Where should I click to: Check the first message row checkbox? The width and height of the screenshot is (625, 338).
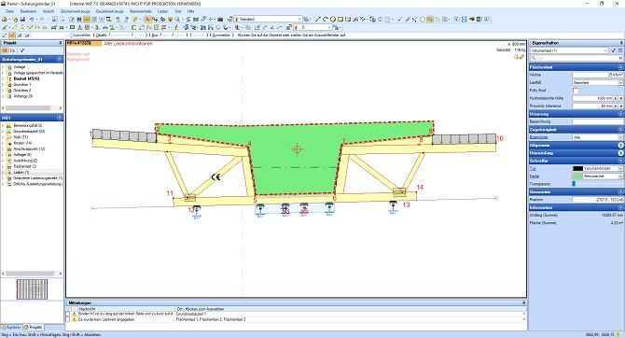coord(68,315)
